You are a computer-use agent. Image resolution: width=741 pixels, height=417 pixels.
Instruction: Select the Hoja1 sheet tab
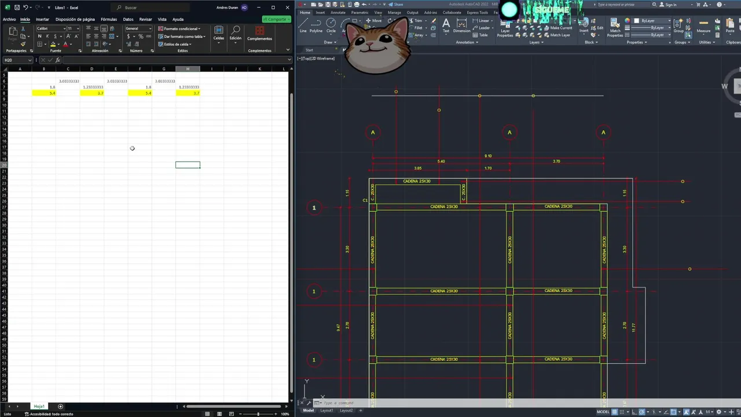[39, 407]
